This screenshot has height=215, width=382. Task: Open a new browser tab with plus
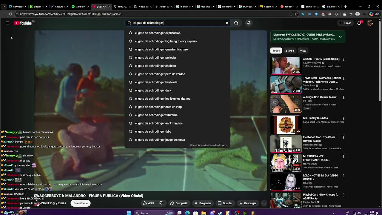click(345, 6)
